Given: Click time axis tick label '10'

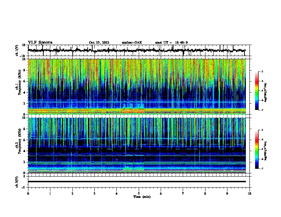Looking at the screenshot, I should [249, 194].
